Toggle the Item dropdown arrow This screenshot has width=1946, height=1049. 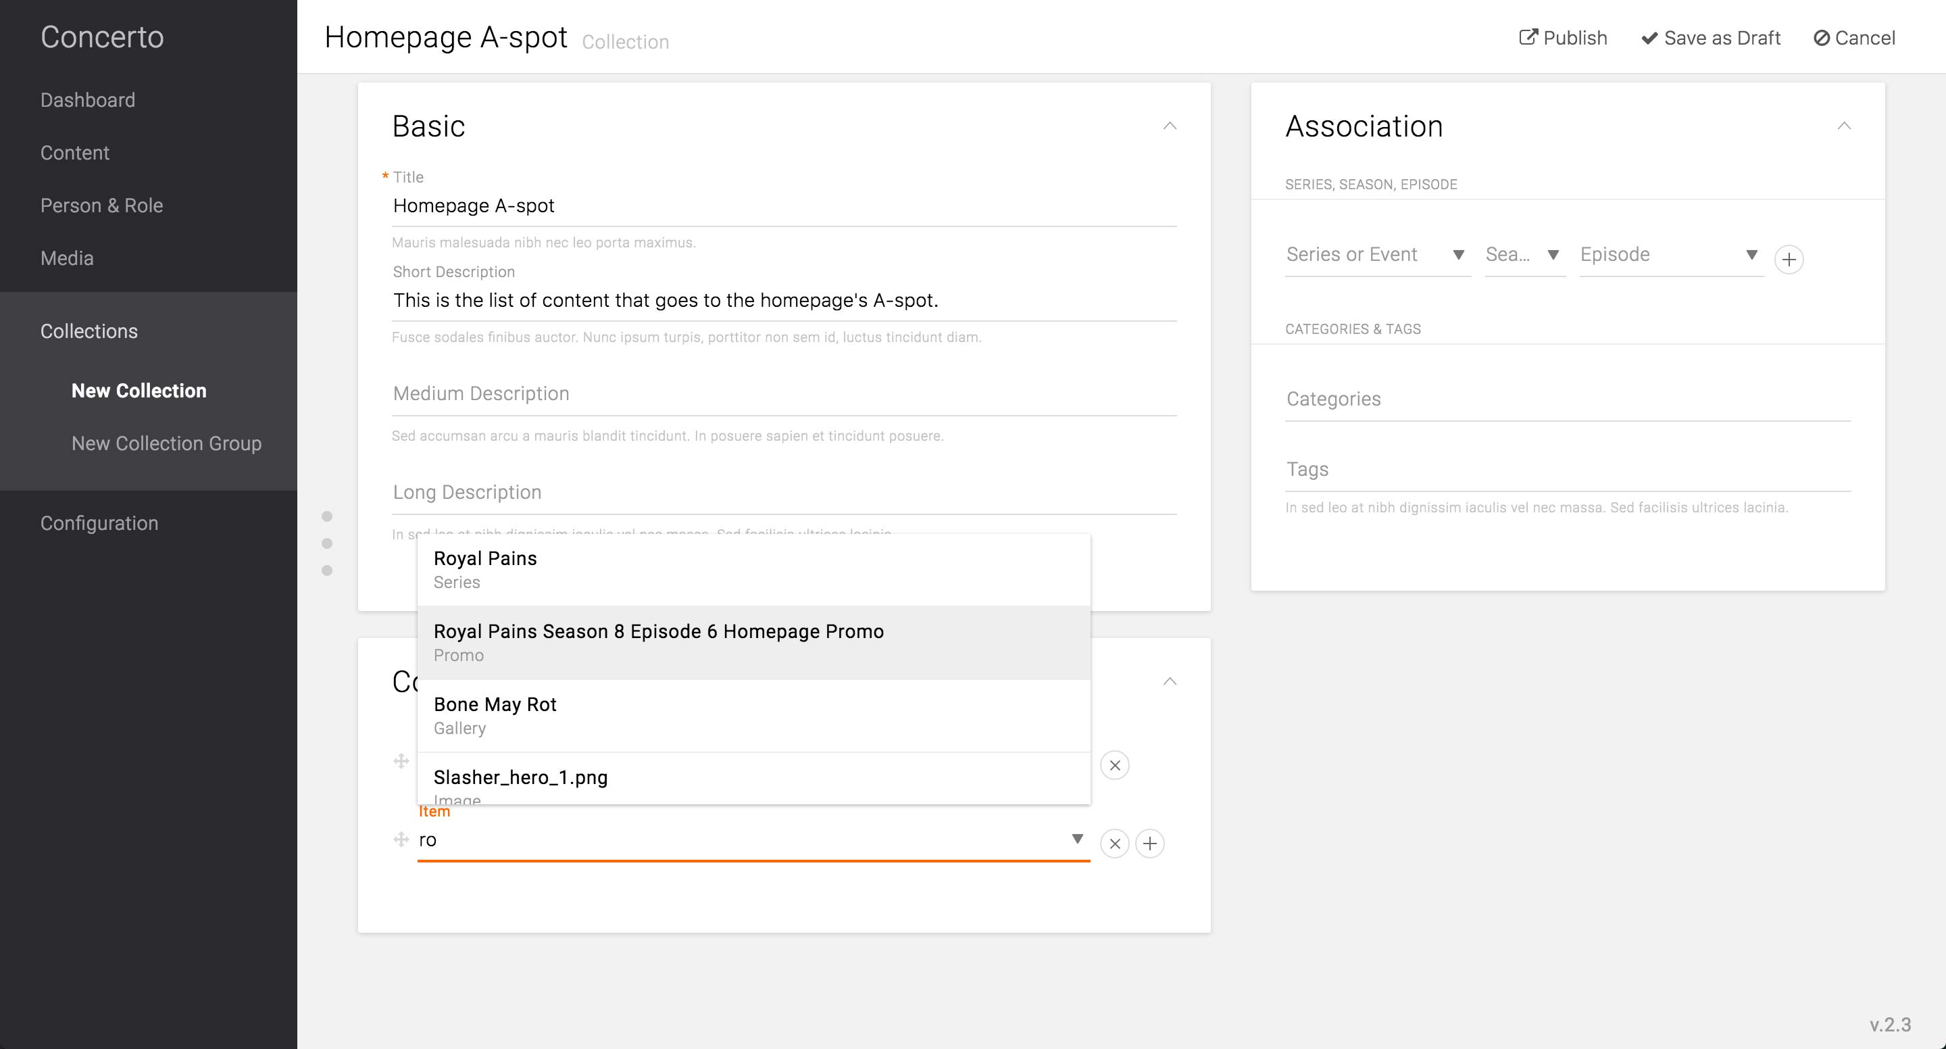click(1077, 839)
